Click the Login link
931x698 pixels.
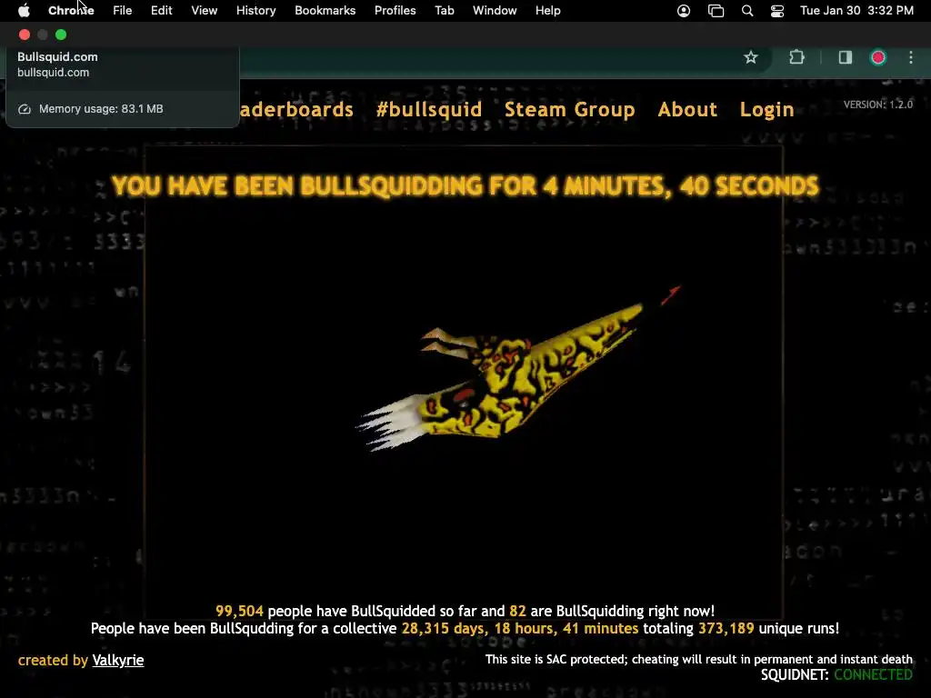(766, 109)
